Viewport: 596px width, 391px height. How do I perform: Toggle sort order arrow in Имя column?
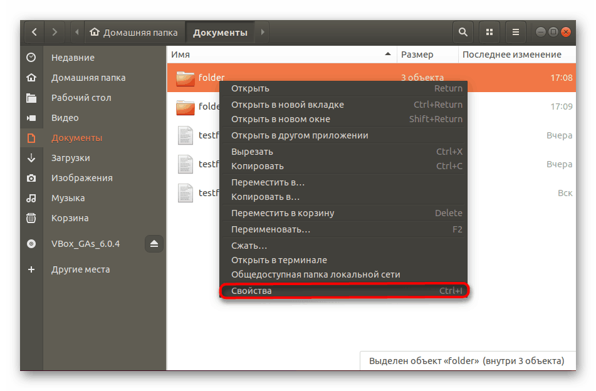point(388,54)
